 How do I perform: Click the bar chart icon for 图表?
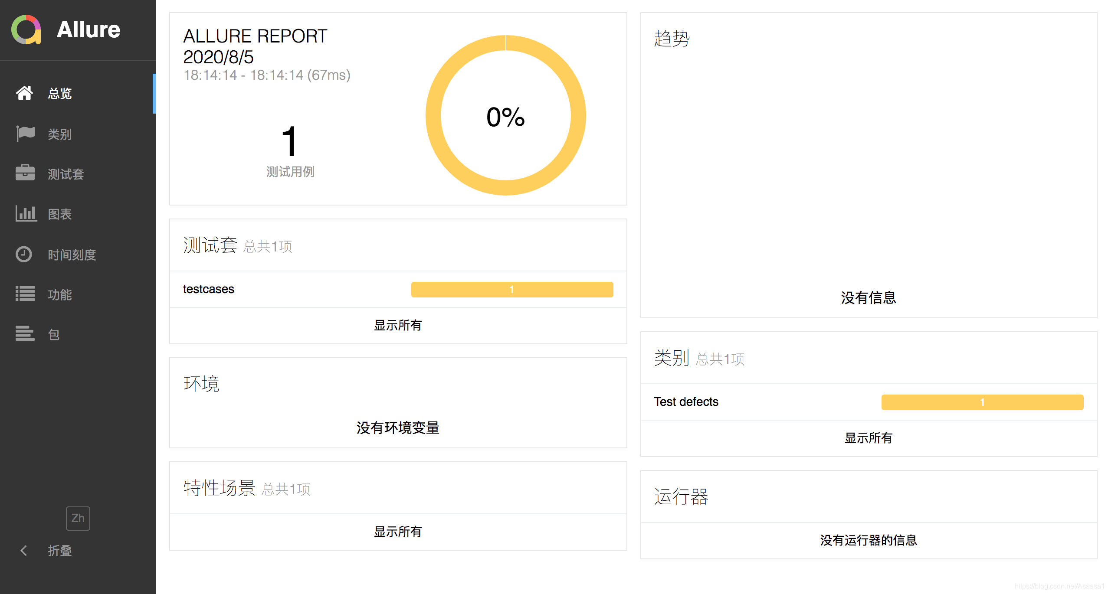(26, 213)
